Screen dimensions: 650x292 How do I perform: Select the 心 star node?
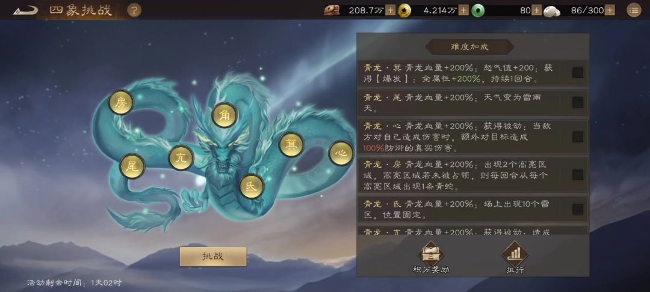coord(341,153)
